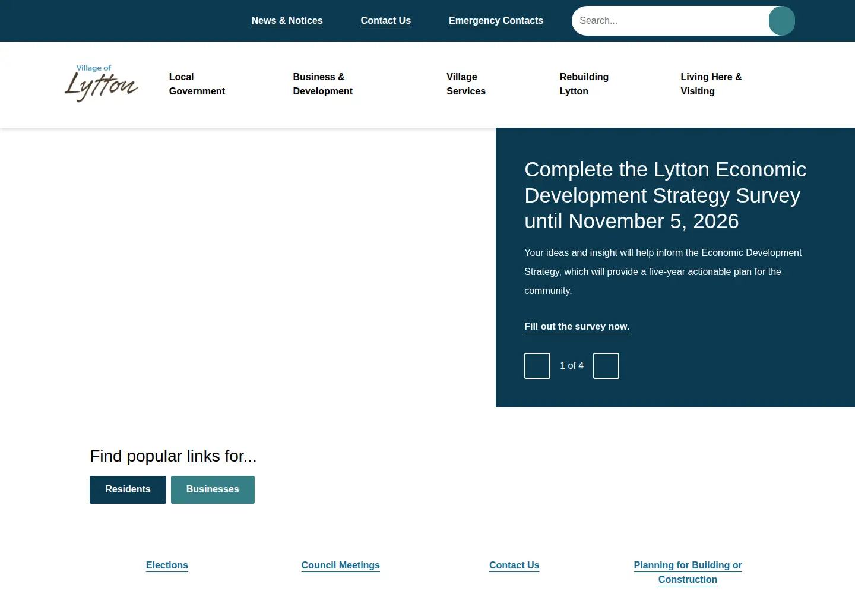Viewport: 855px width, 594px height.
Task: Go to previous carousel slide
Action: click(537, 366)
